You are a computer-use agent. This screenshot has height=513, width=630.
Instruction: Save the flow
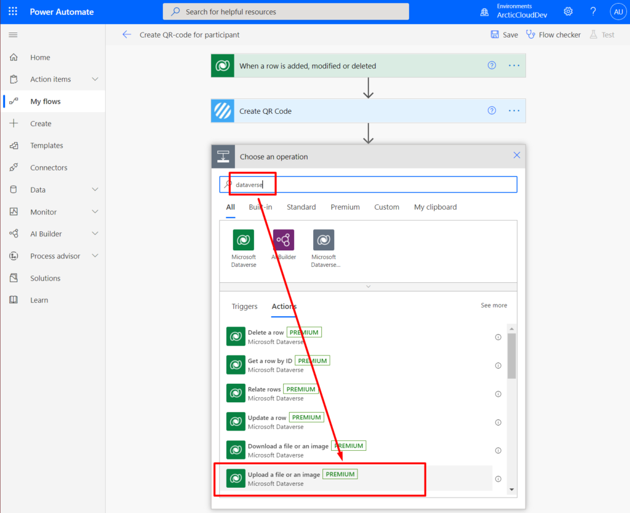[x=504, y=35]
